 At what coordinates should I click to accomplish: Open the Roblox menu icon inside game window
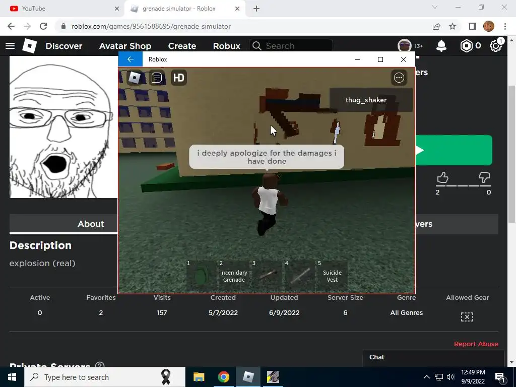pyautogui.click(x=134, y=78)
